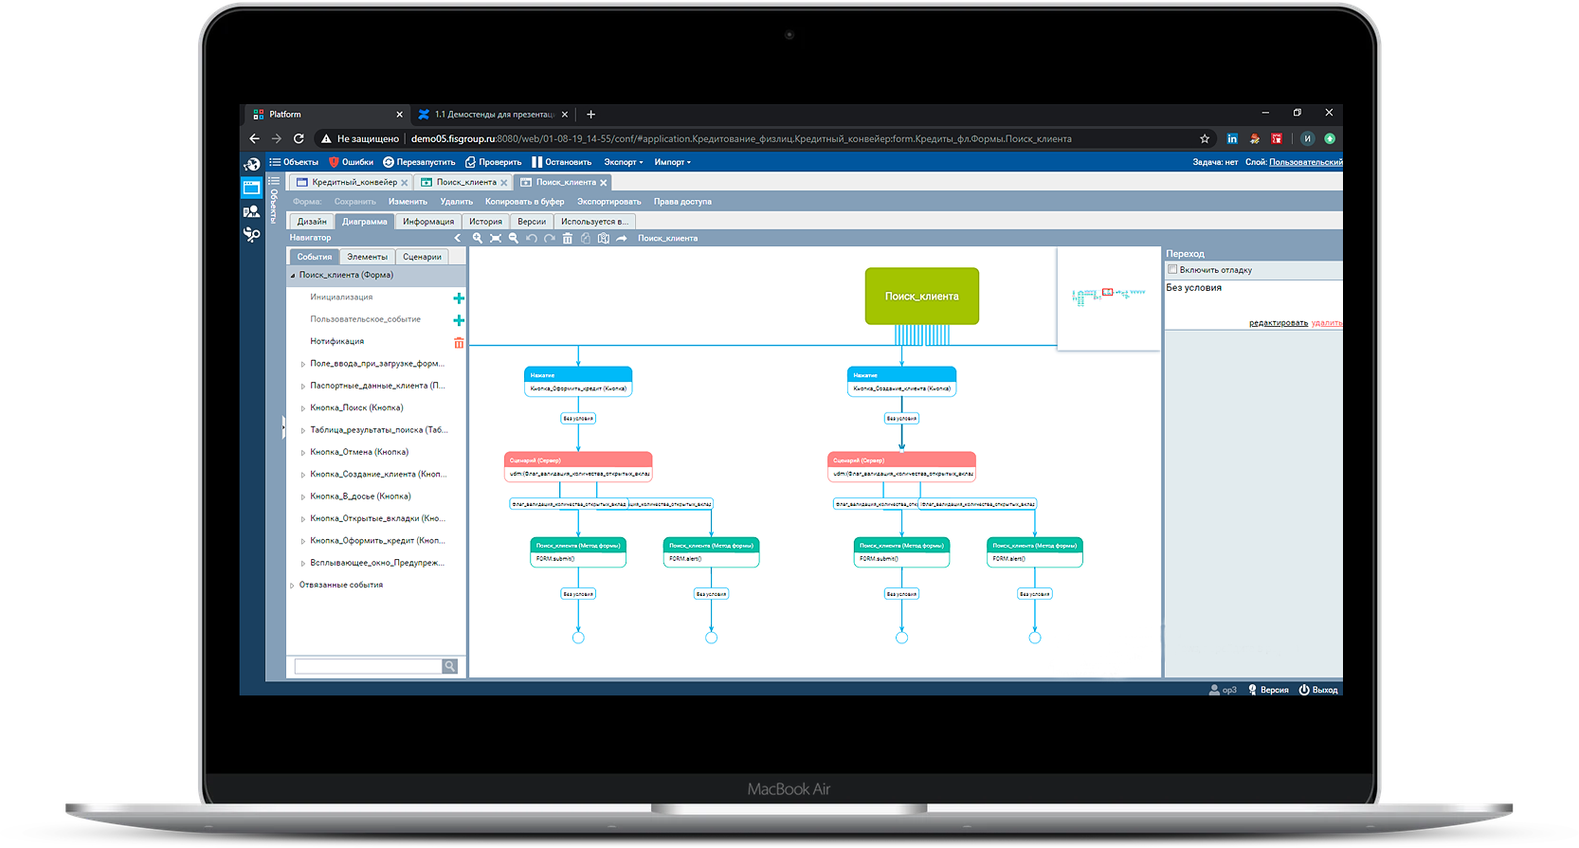1579x848 pixels.
Task: Close the middle Поиск_клиента tab
Action: 504,183
